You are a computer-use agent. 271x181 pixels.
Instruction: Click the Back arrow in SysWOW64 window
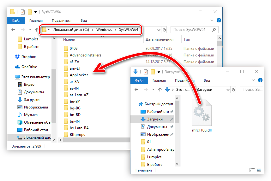[x=13, y=30]
